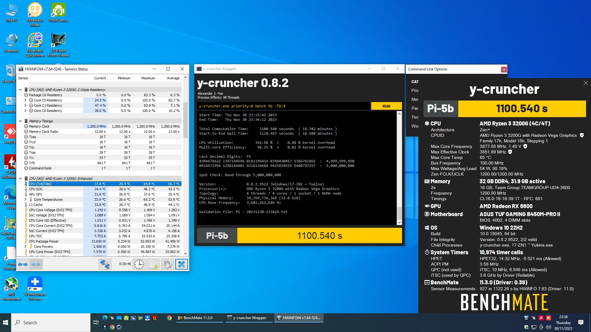Open Task View from the taskbar
Viewport: 591px width, 332px height.
pyautogui.click(x=96, y=322)
